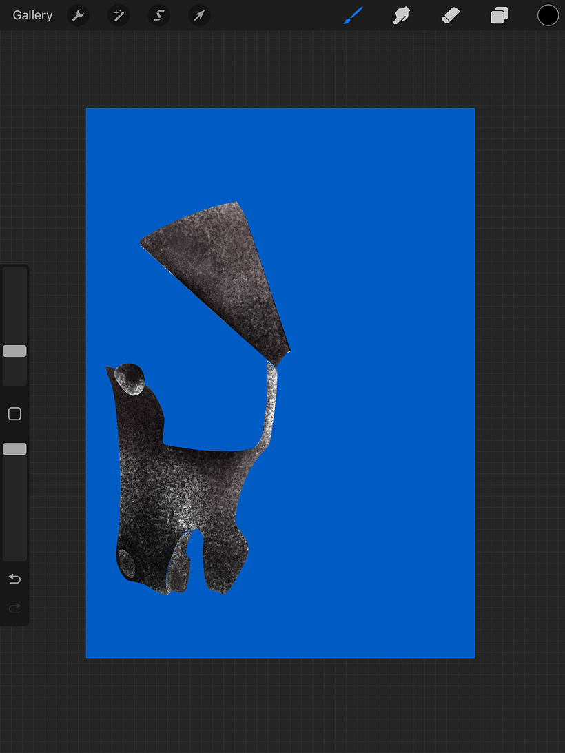565x753 pixels.
Task: Click the brush size slider handle
Action: pos(14,351)
